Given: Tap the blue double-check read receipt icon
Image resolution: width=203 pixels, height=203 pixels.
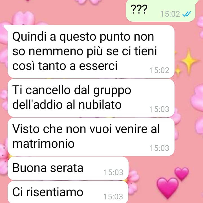Looking at the screenshot, I should [187, 14].
